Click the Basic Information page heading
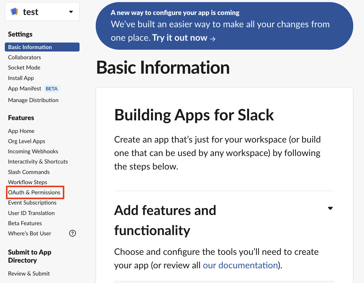Viewport: 364px width, 283px height. pyautogui.click(x=163, y=67)
